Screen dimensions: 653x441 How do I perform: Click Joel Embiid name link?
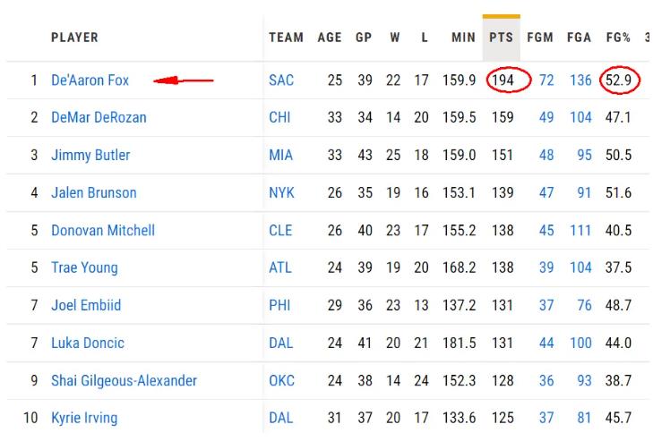[x=86, y=306]
